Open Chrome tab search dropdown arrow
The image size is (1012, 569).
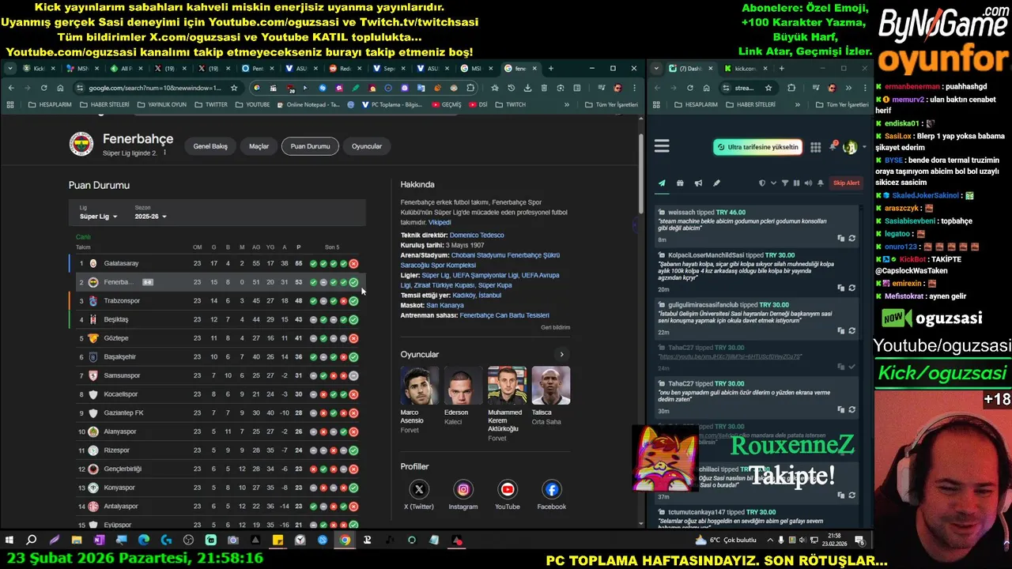(9, 69)
